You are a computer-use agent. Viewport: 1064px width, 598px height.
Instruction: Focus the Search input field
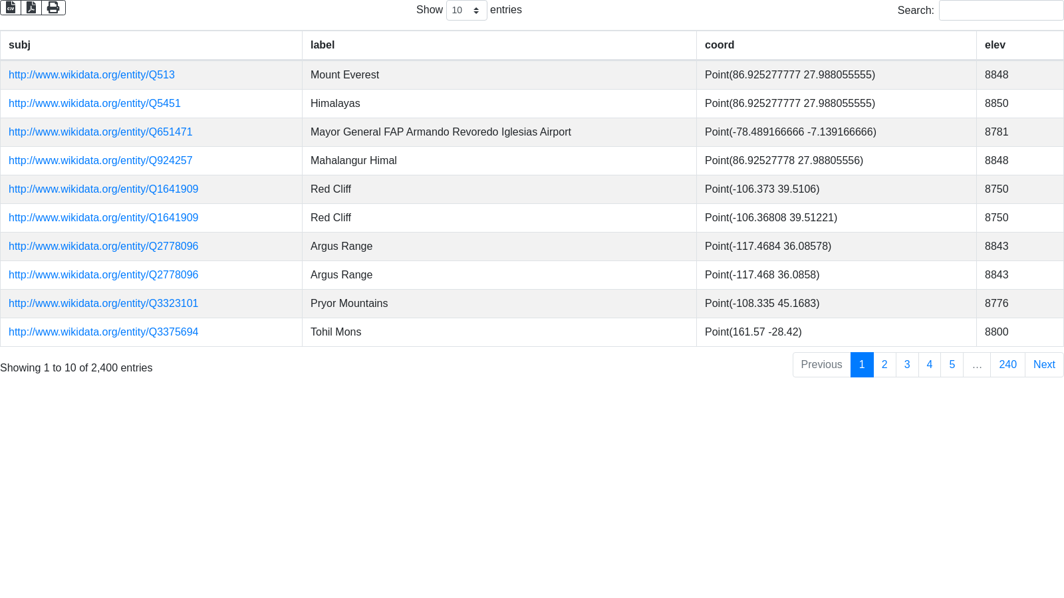coord(1000,11)
